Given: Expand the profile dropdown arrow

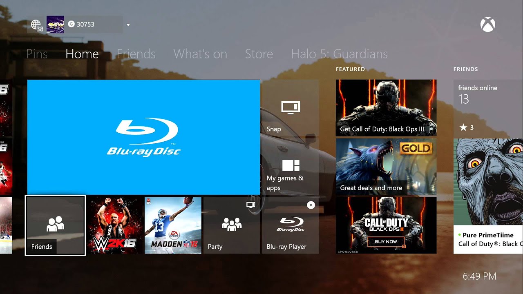Looking at the screenshot, I should (x=128, y=25).
